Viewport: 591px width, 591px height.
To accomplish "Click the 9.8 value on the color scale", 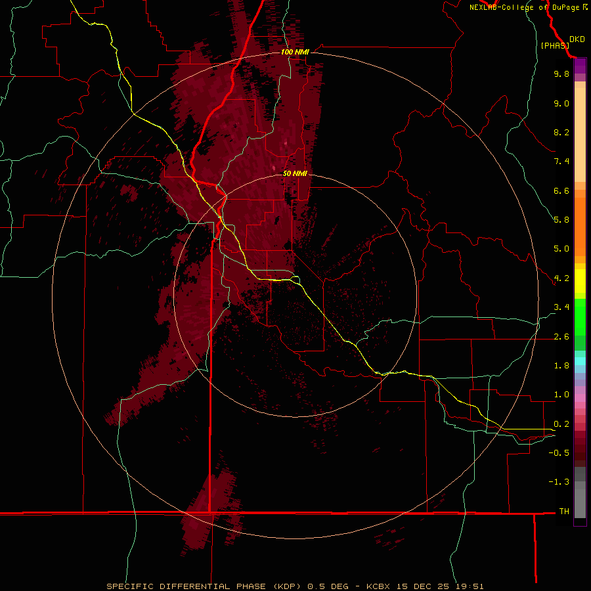I will pyautogui.click(x=561, y=74).
